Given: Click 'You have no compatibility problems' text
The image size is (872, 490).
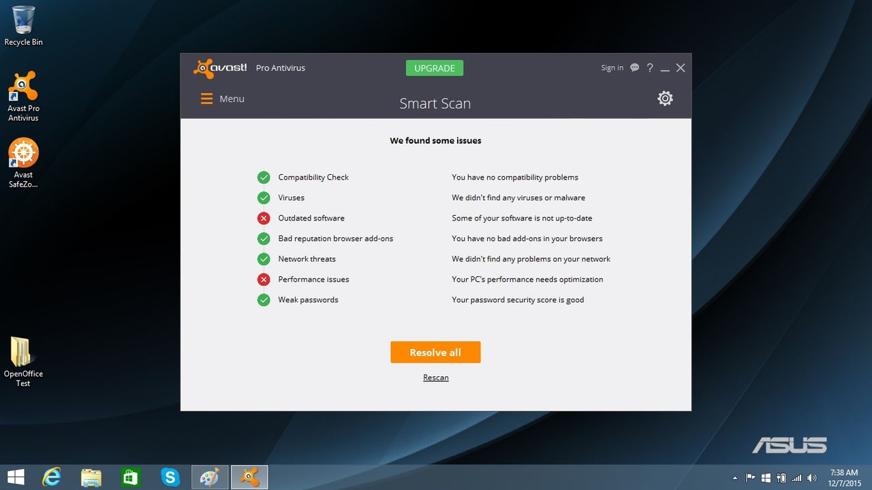Looking at the screenshot, I should pyautogui.click(x=515, y=178).
